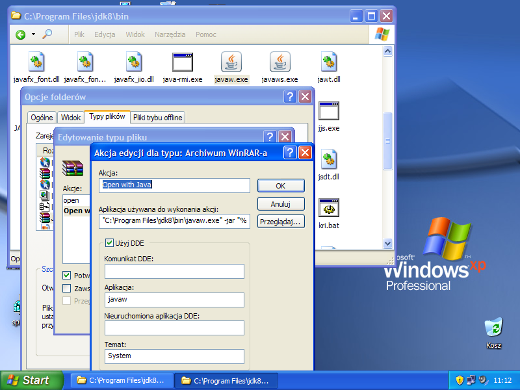Click the Temat field containing System

(x=174, y=356)
